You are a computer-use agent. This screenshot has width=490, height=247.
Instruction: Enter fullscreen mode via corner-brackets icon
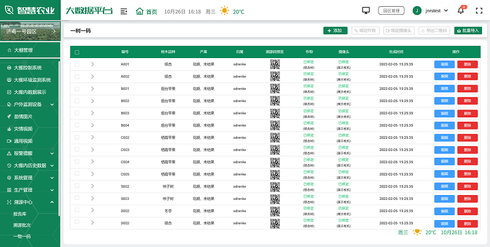(480, 10)
